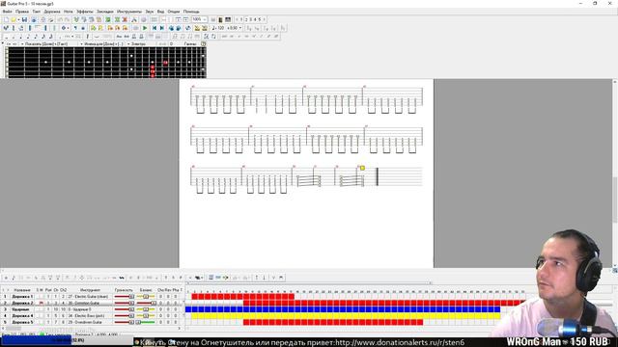Open Файл menu

coord(7,12)
